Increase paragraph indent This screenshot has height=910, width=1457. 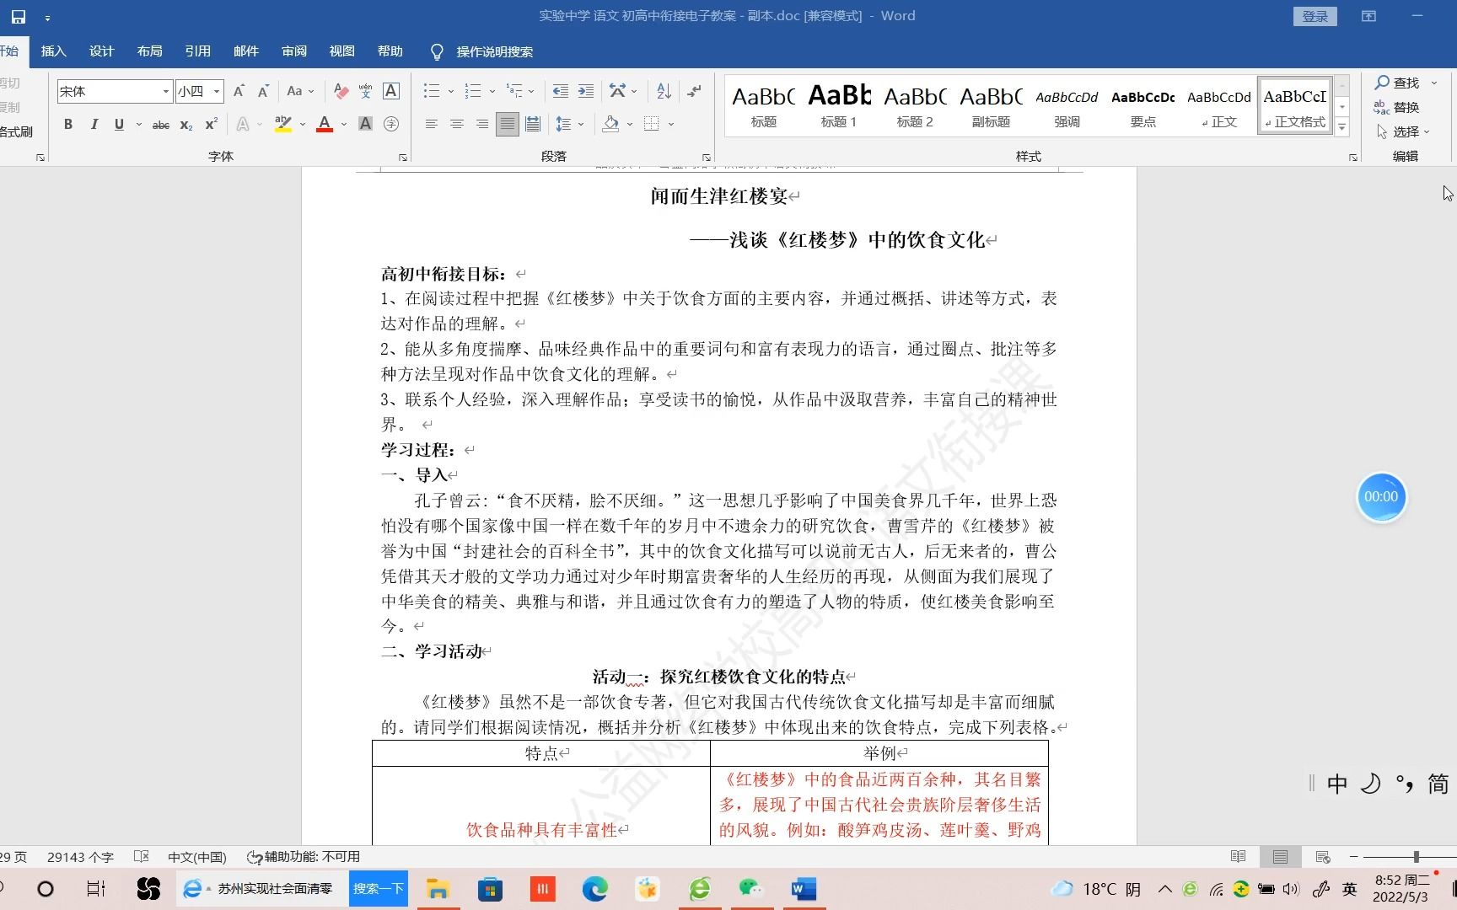pyautogui.click(x=586, y=91)
